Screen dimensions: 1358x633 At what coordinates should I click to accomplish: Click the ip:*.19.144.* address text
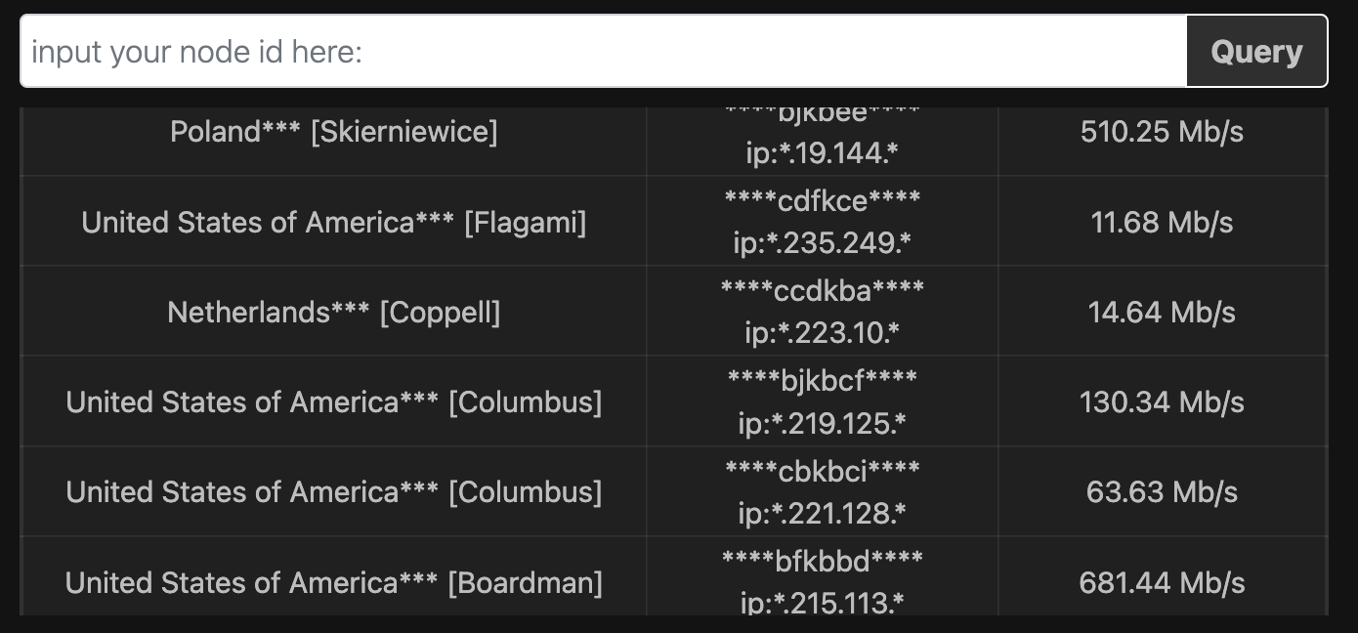pos(822,153)
